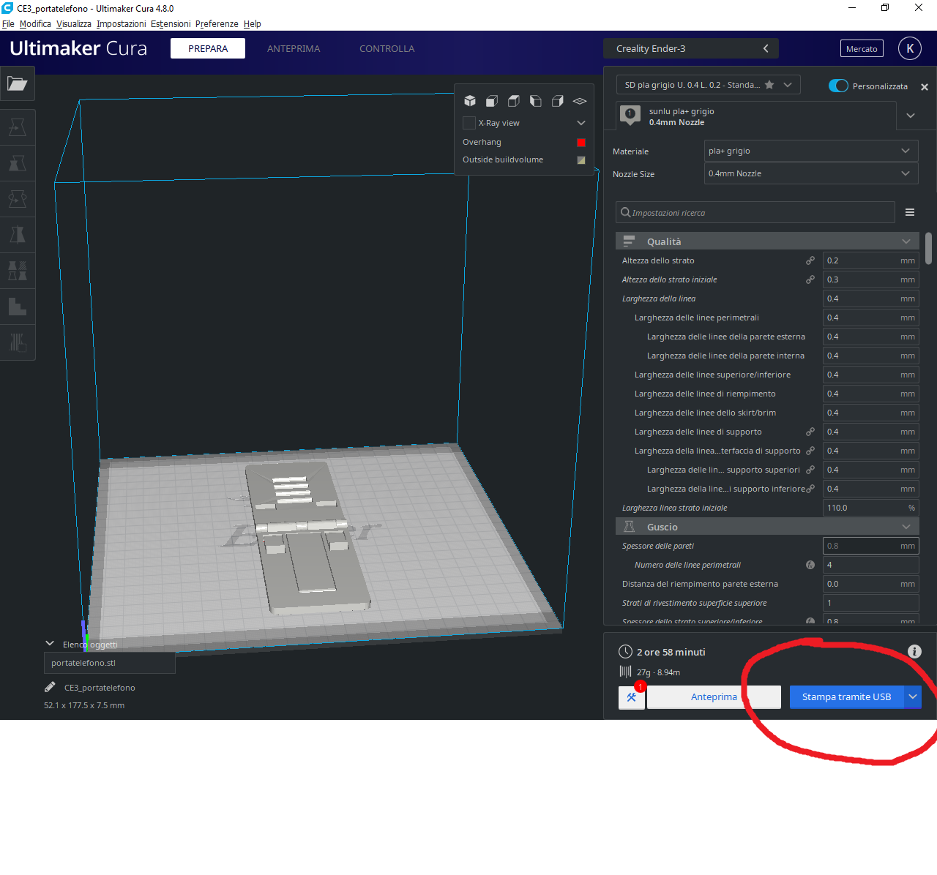
Task: Select portatelefono.stl in object list
Action: (x=110, y=663)
